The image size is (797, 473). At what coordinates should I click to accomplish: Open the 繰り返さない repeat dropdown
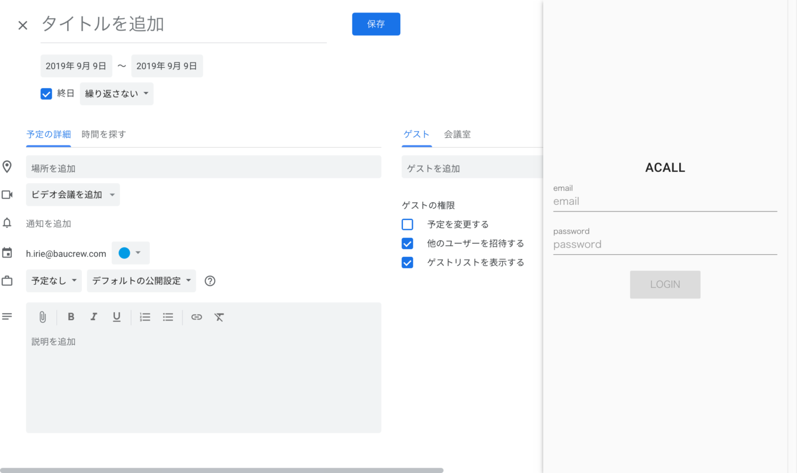[117, 94]
